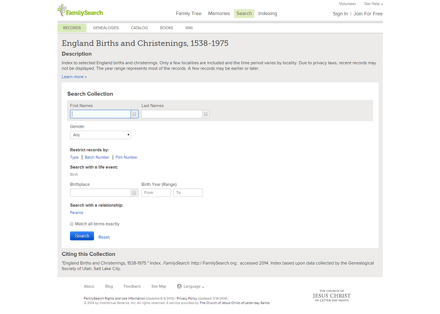Click the Reset link
This screenshot has width=440, height=314.
104,237
